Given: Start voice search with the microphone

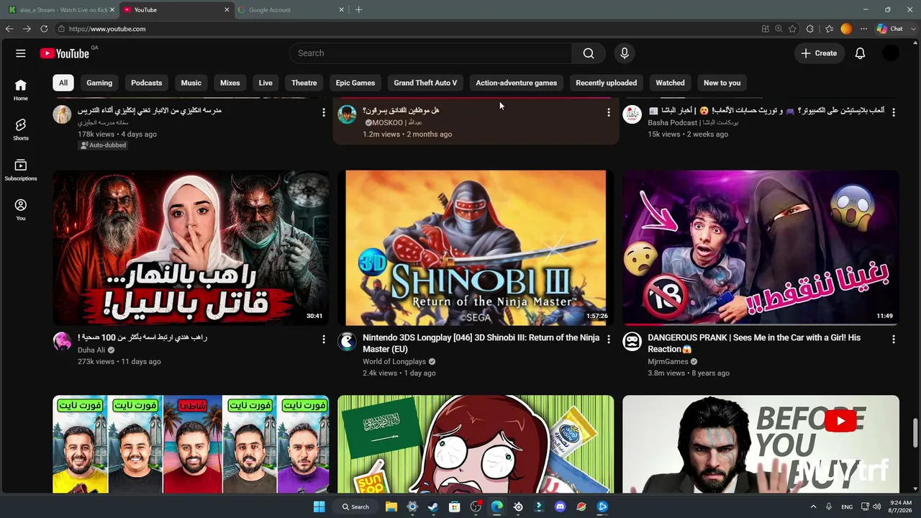Looking at the screenshot, I should tap(625, 53).
